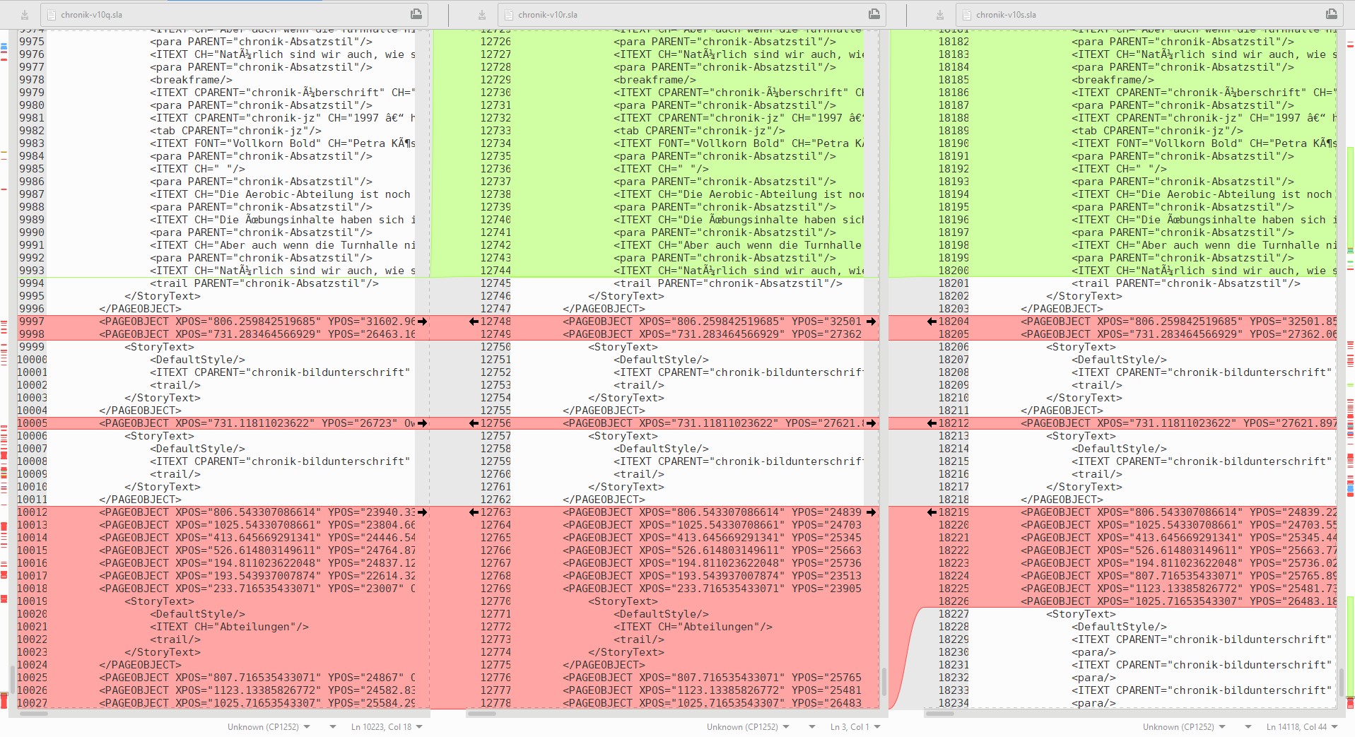Viewport: 1355px width, 737px height.
Task: Click save icon for chronik-v10r.sla pane
Action: click(x=481, y=15)
